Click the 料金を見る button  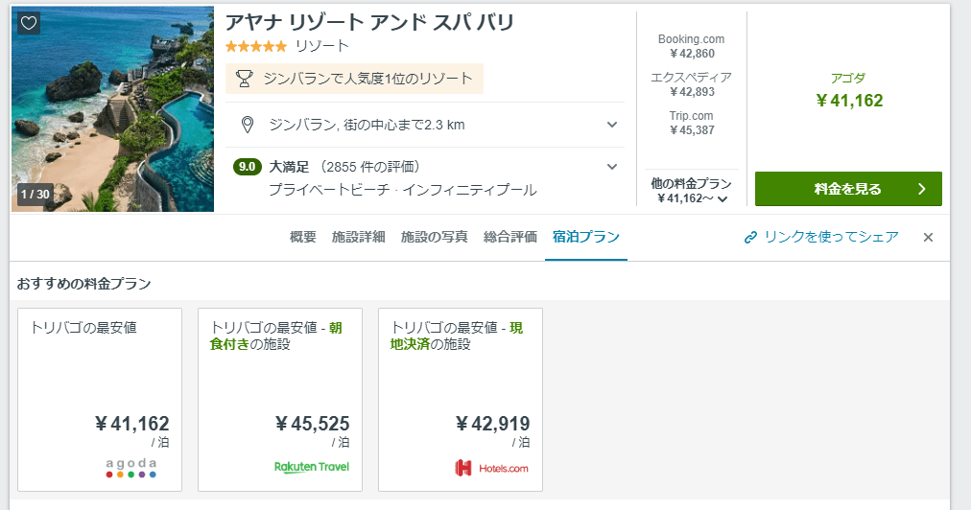pyautogui.click(x=848, y=189)
